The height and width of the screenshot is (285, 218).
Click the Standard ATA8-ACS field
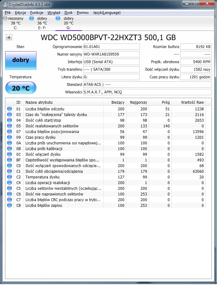tap(147, 84)
